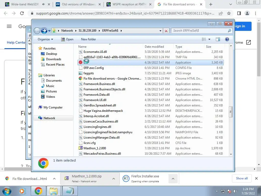This screenshot has width=261, height=196.
Task: Open Google Help hamburger menu
Action: click(x=9, y=26)
